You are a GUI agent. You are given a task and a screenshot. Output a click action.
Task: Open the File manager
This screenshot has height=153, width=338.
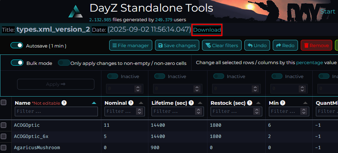(x=131, y=46)
